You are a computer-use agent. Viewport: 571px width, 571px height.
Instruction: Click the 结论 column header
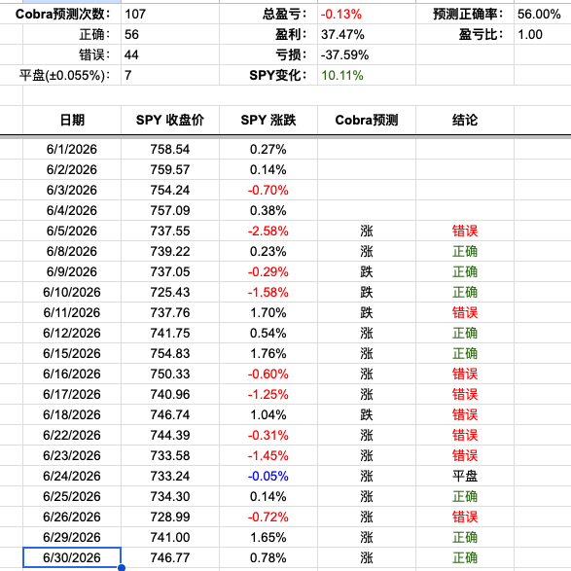point(465,121)
